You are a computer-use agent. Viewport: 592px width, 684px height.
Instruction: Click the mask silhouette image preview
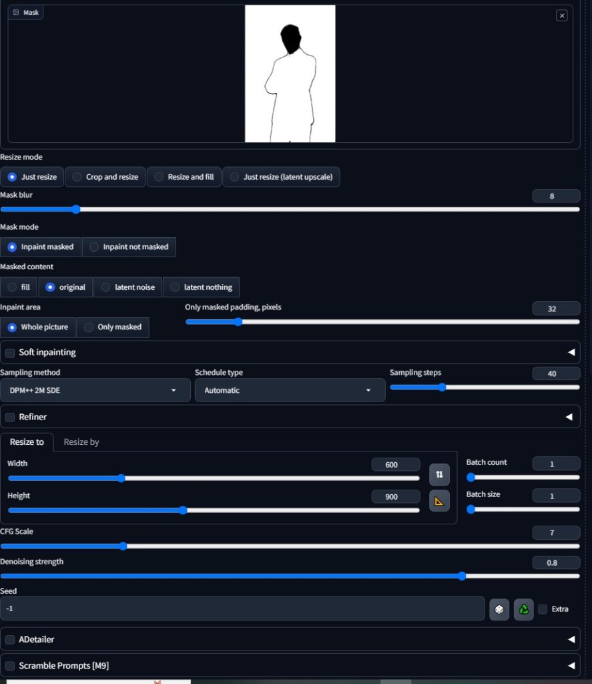point(290,73)
